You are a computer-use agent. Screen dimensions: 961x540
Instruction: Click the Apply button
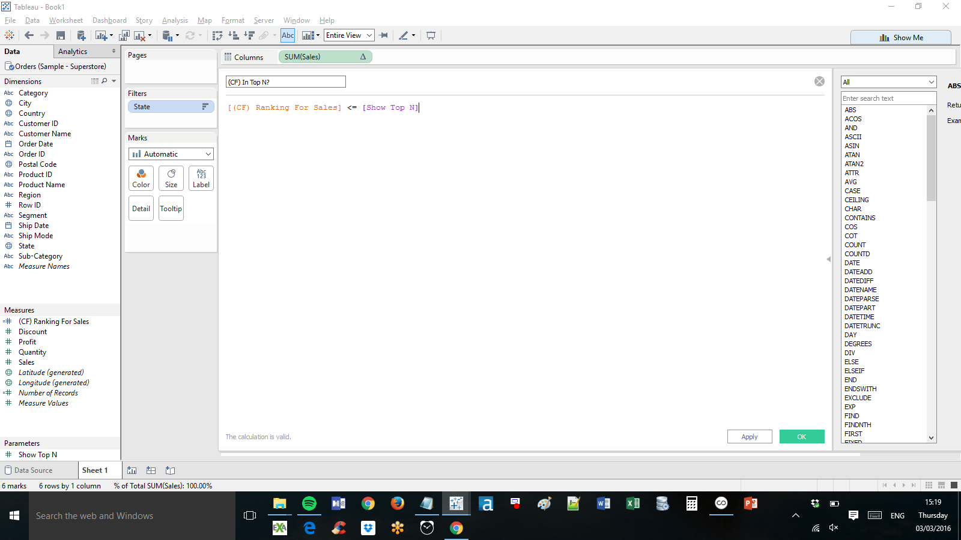point(749,437)
